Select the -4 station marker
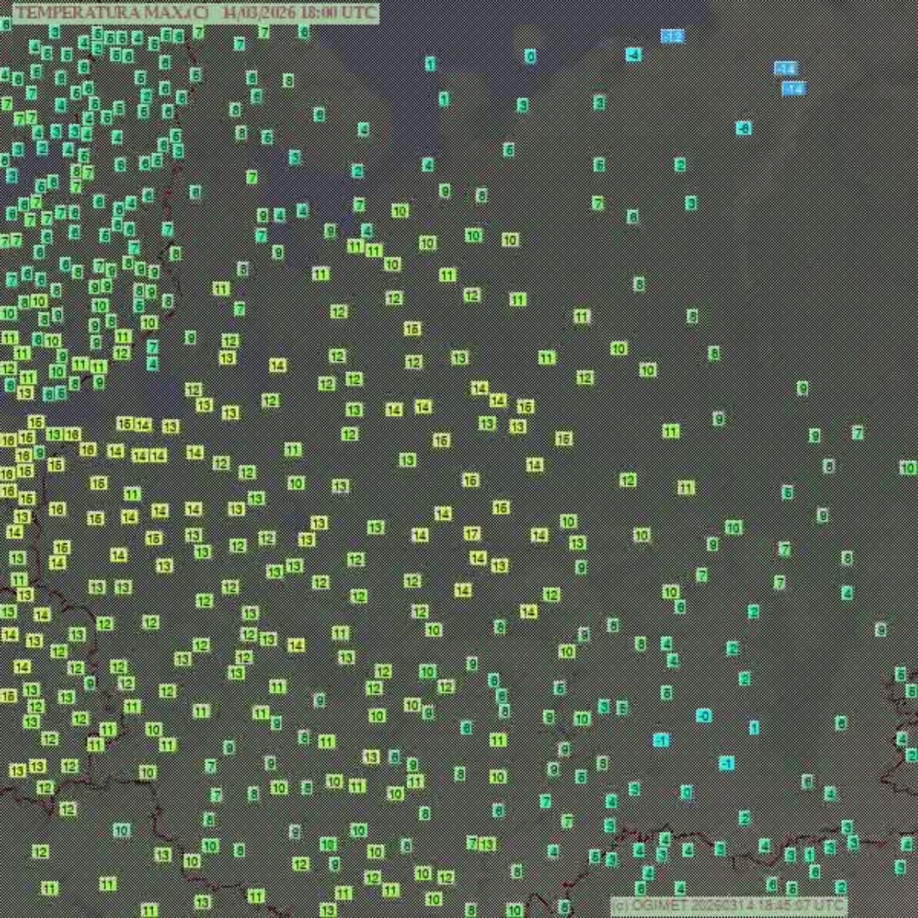918x918 pixels. coord(633,55)
